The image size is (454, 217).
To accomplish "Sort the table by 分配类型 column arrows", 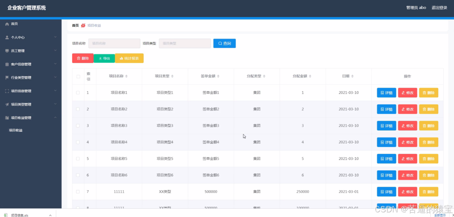I will pos(264,76).
